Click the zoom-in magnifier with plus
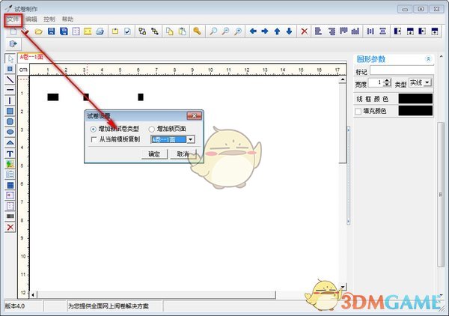Viewport: 449px width, 316px height. pyautogui.click(x=238, y=31)
